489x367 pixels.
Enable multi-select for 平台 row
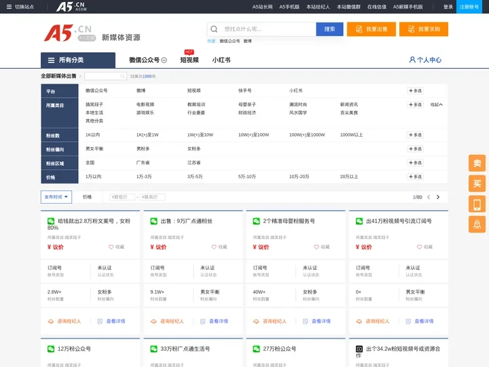[415, 91]
